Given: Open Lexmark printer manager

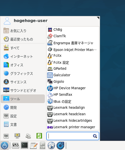Looking at the screenshot, I should (73, 127).
